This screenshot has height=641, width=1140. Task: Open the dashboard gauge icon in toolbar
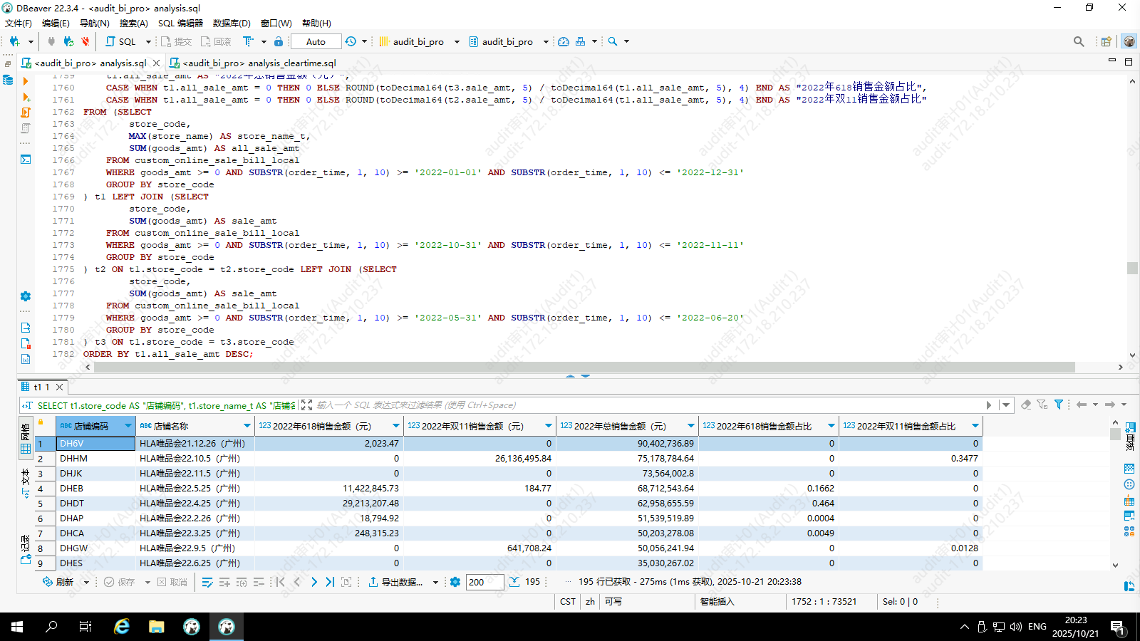coord(564,41)
